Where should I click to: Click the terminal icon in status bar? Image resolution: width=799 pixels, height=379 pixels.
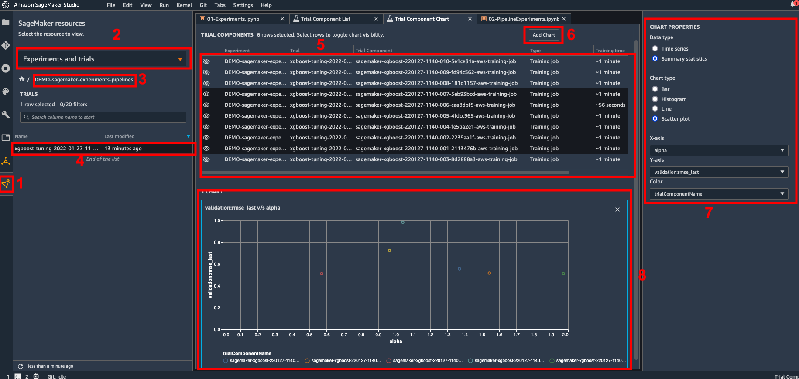(x=18, y=376)
